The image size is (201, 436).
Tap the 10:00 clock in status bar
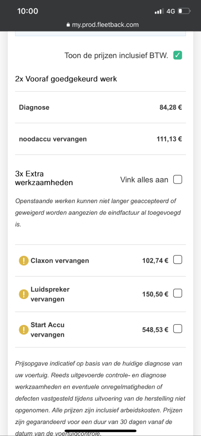point(28,11)
